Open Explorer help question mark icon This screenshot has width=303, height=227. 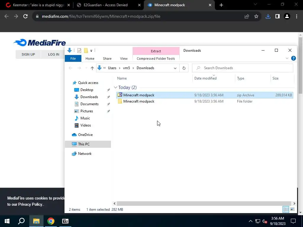[293, 58]
